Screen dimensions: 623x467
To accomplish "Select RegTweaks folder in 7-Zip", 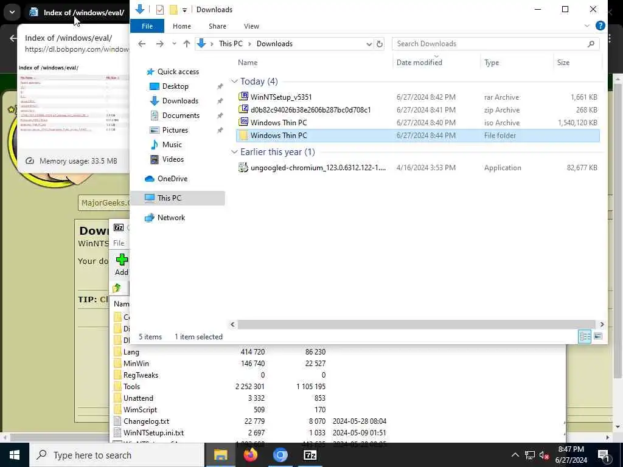I will pyautogui.click(x=141, y=375).
